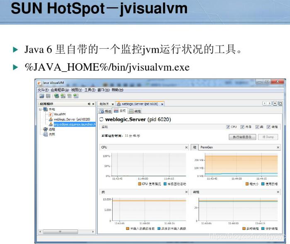Open the 窗口(W) menu
The width and height of the screenshot is (290, 244).
click(103, 90)
